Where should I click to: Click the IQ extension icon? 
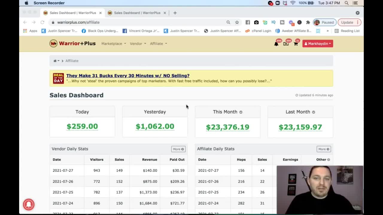(x=273, y=22)
